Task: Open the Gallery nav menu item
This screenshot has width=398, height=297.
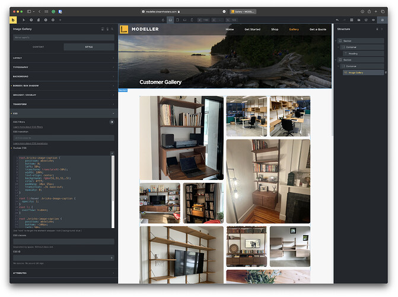Action: click(x=294, y=29)
